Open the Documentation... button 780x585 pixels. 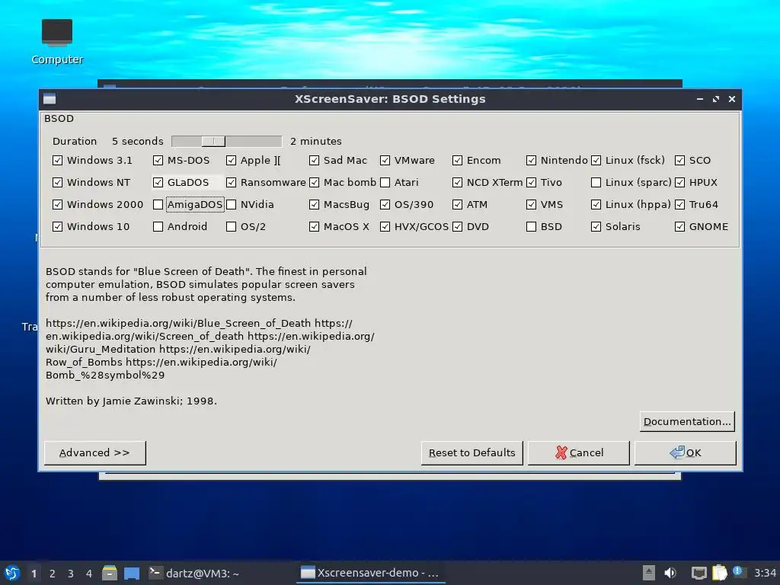tap(687, 421)
